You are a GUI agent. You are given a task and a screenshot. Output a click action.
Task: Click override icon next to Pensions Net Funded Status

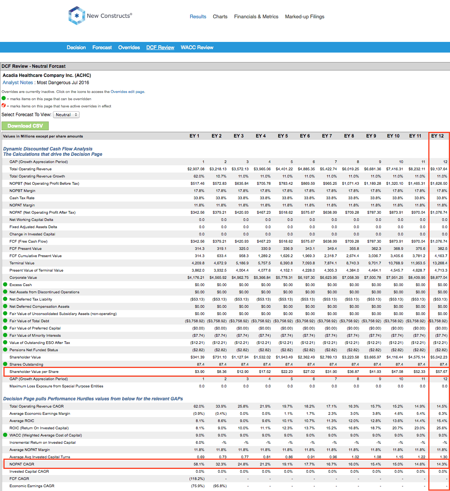(x=5, y=350)
